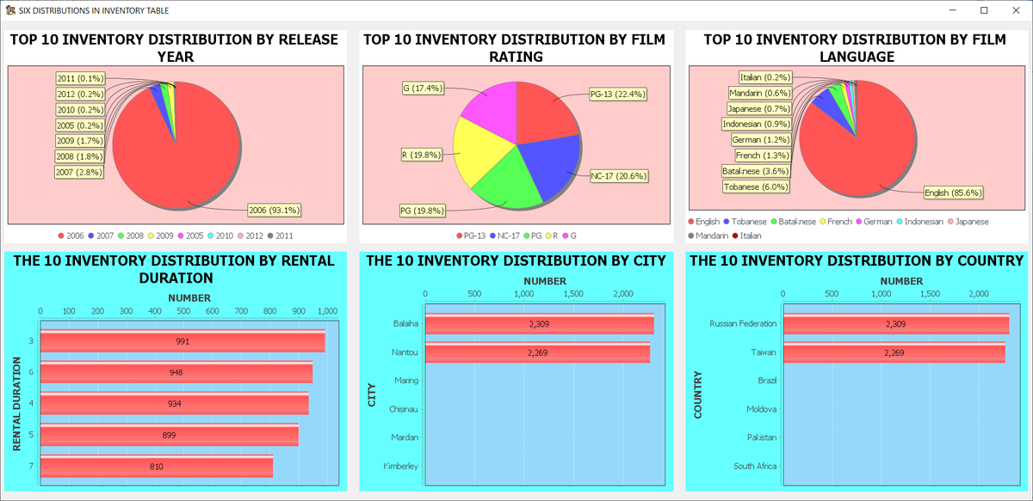Click 'The 10 Inventory Distribution by City' title

pos(516,261)
